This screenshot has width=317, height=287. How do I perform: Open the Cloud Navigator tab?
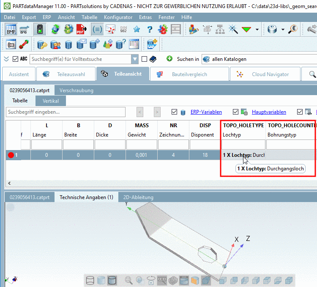tap(265, 74)
